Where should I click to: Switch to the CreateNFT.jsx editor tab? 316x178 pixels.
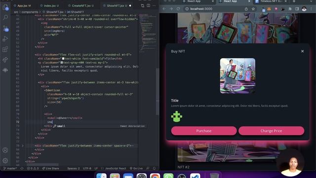click(x=81, y=5)
